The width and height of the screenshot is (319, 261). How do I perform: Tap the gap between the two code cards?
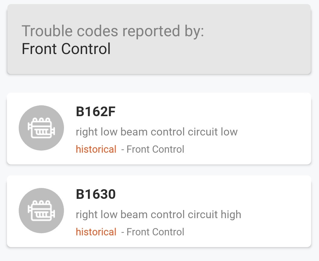[x=159, y=170]
